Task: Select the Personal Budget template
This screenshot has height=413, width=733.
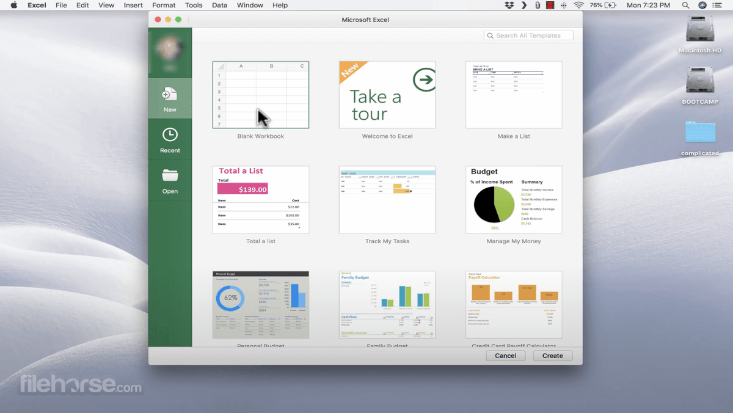Action: [x=261, y=305]
